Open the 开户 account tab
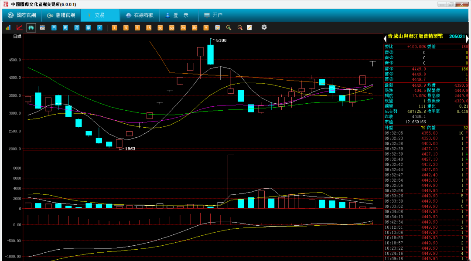The height and width of the screenshot is (261, 471). point(214,15)
